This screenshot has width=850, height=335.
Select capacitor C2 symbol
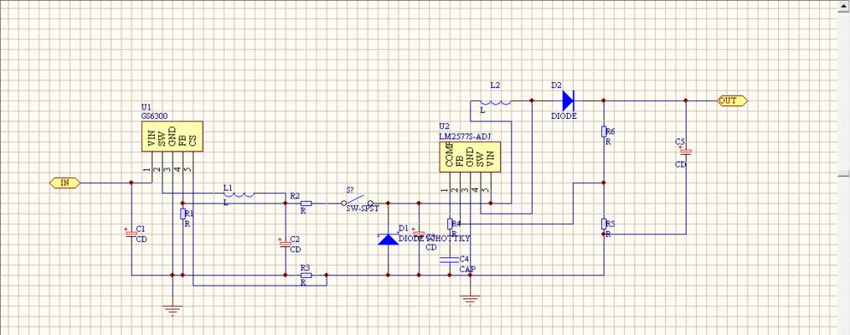(x=285, y=244)
